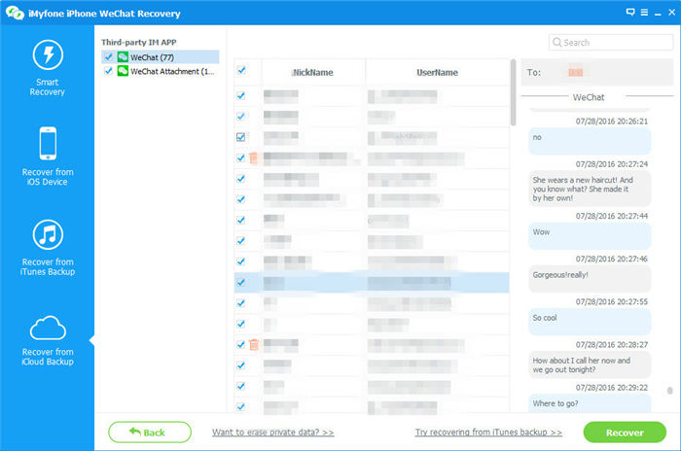Screen dimensions: 681x451
Task: Select the highlighted contact row
Action: click(x=372, y=283)
